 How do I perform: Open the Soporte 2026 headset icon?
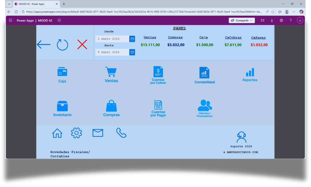[x=241, y=137]
